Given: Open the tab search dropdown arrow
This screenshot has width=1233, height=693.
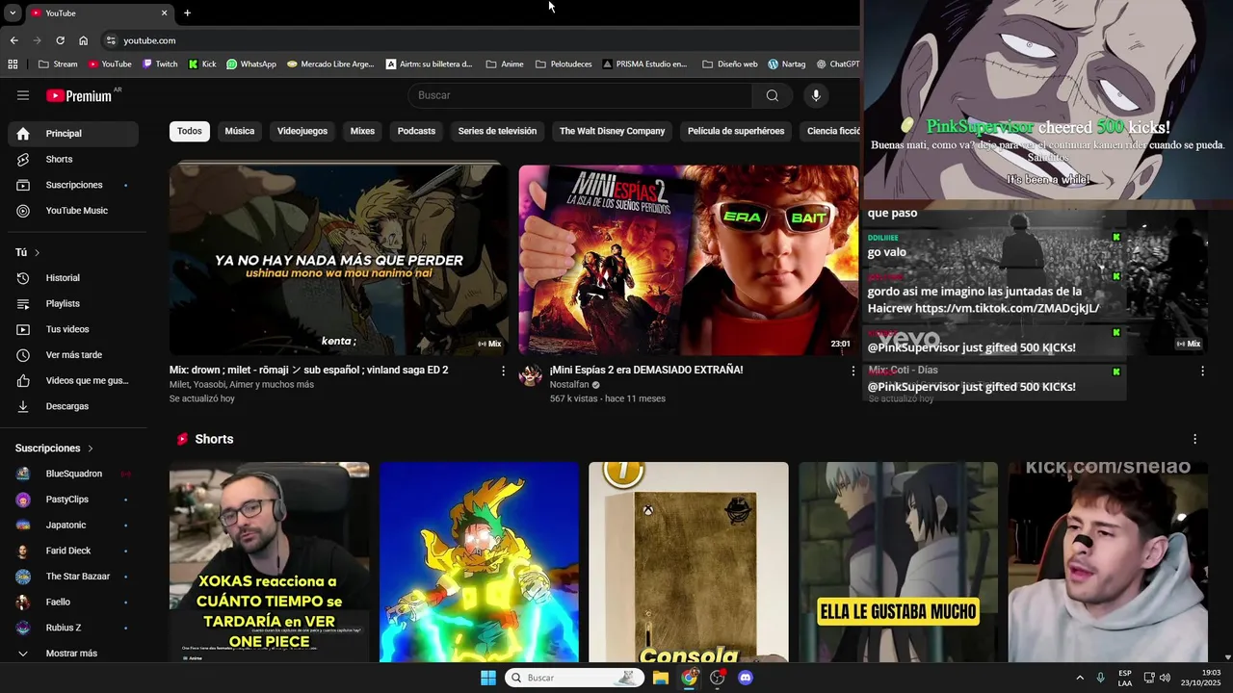Looking at the screenshot, I should pyautogui.click(x=13, y=13).
